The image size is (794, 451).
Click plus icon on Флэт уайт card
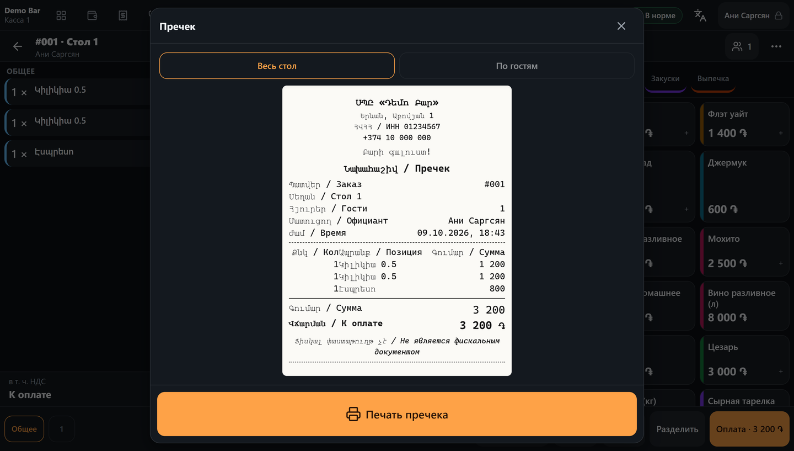pyautogui.click(x=781, y=133)
